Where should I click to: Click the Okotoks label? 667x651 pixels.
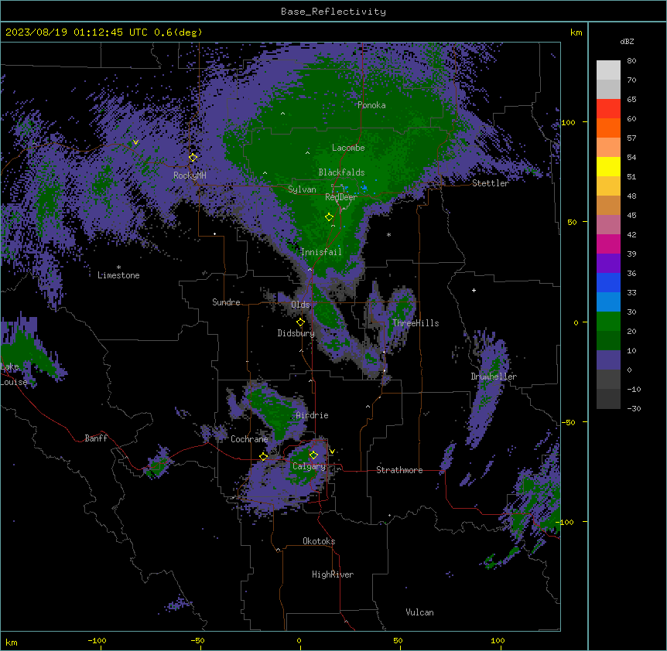[319, 541]
